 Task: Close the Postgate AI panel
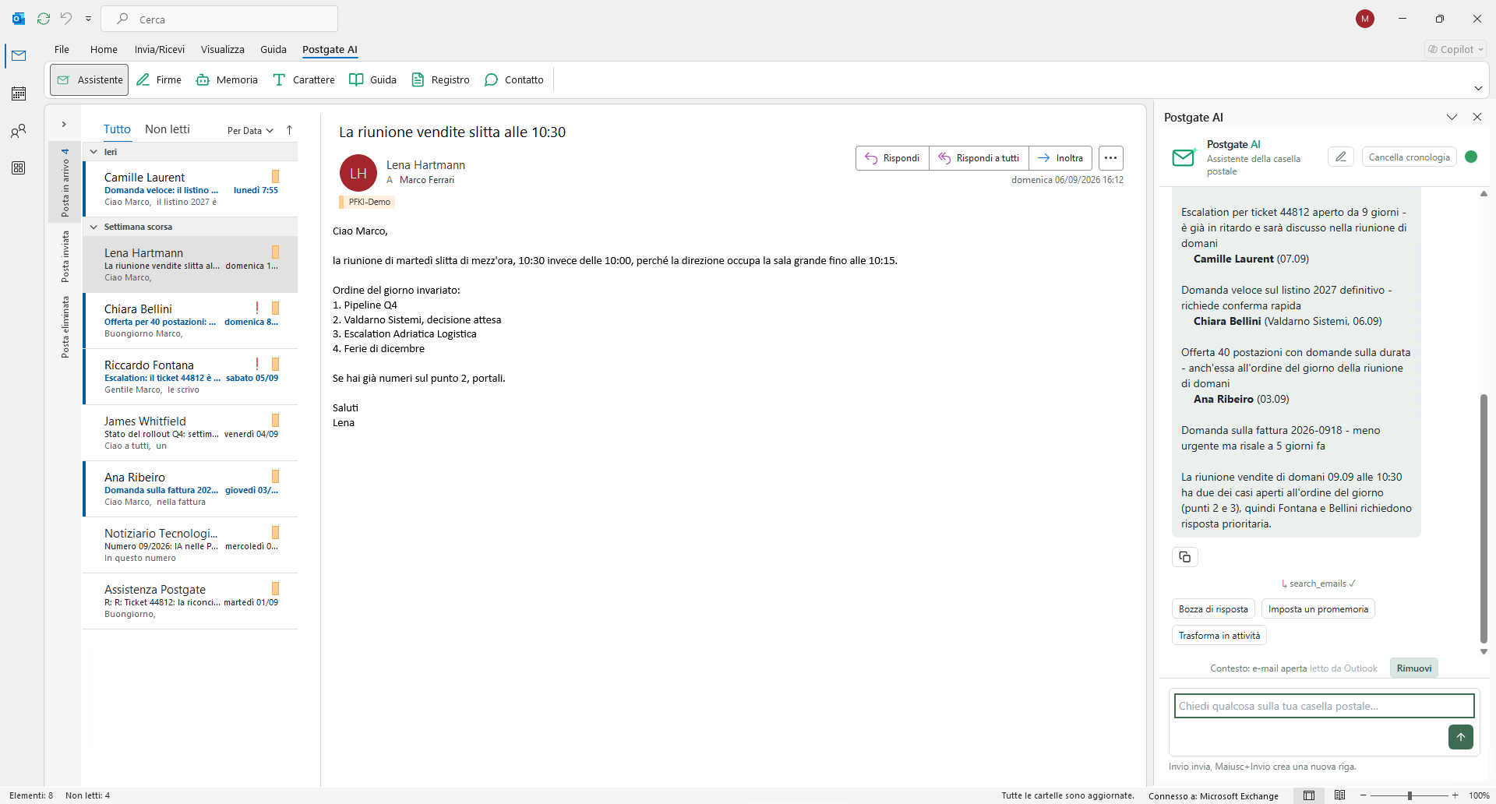pos(1477,117)
